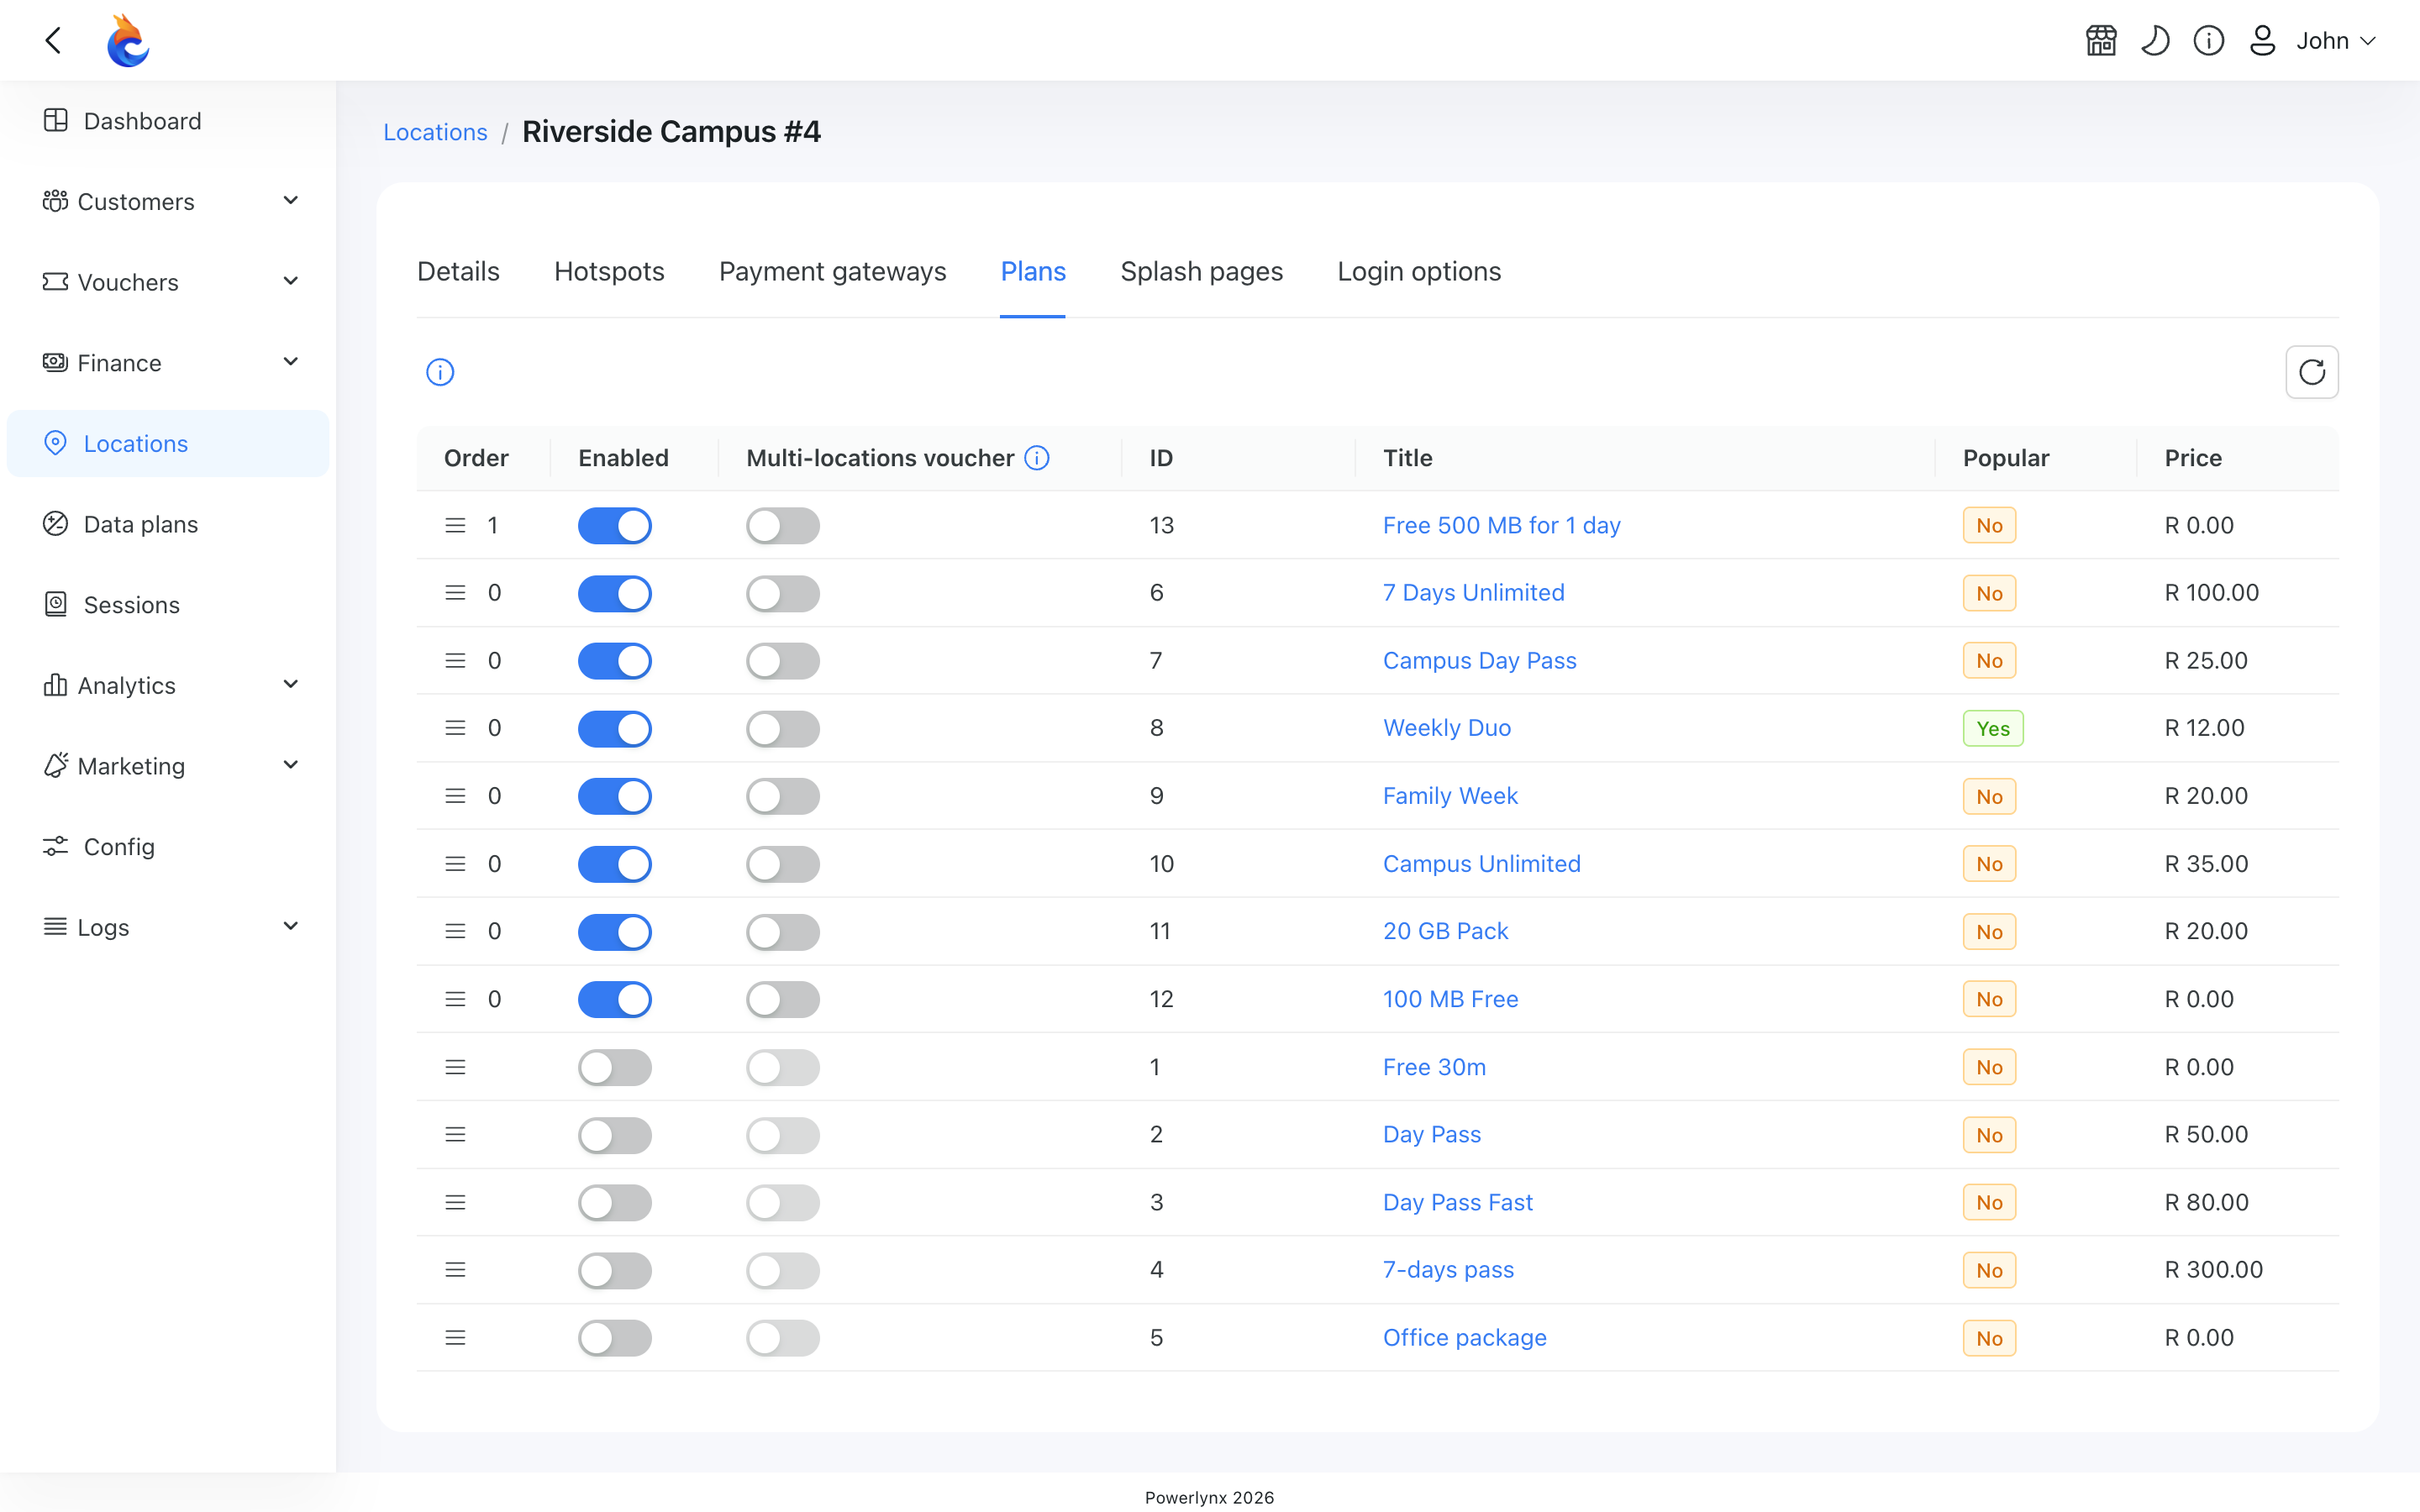2420x1512 pixels.
Task: Grab drag handle for Office package row
Action: [455, 1338]
